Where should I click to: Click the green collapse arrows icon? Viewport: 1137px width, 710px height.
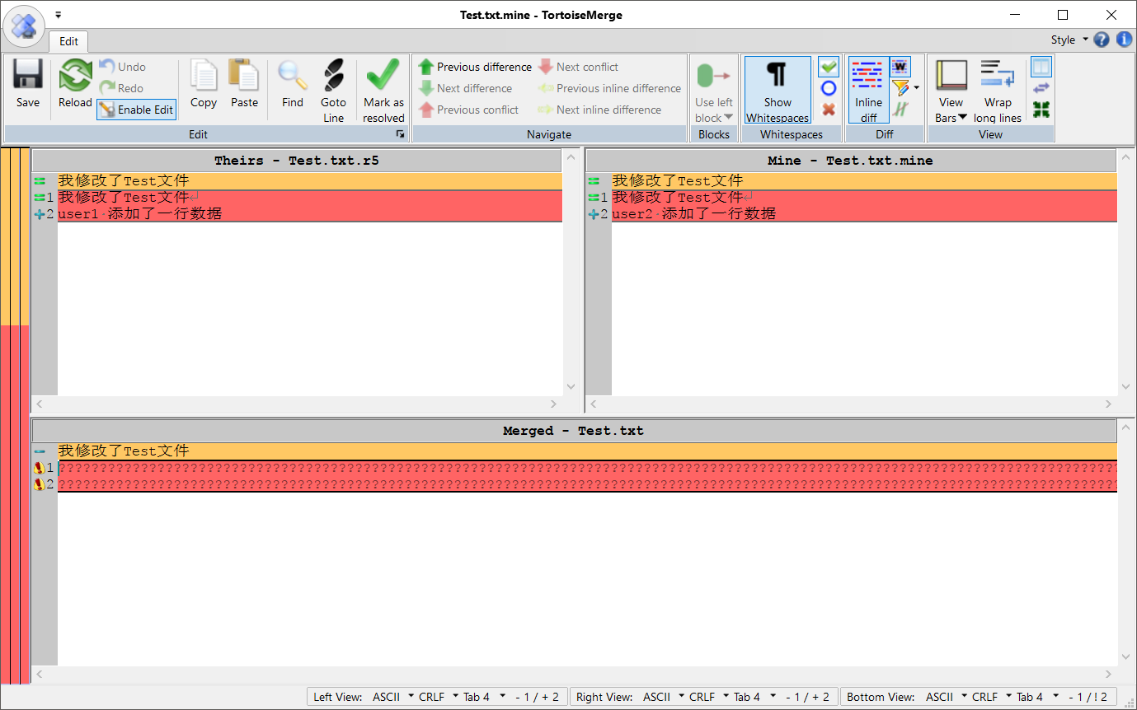click(1041, 110)
